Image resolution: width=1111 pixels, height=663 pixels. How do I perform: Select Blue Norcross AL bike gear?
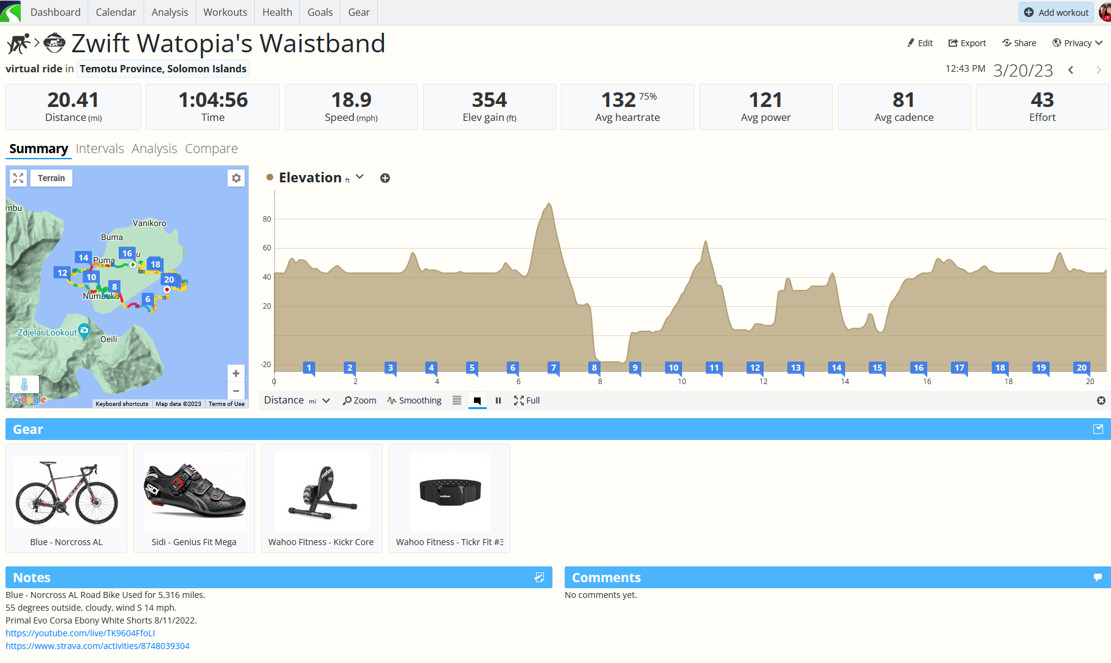click(66, 498)
